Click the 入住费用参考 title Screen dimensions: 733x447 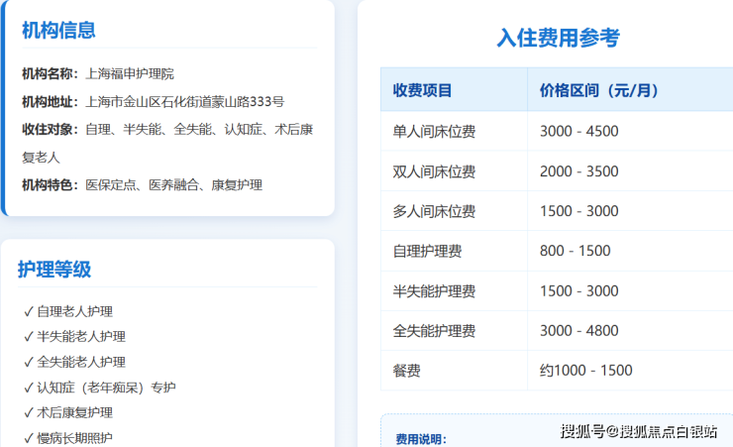(x=558, y=38)
